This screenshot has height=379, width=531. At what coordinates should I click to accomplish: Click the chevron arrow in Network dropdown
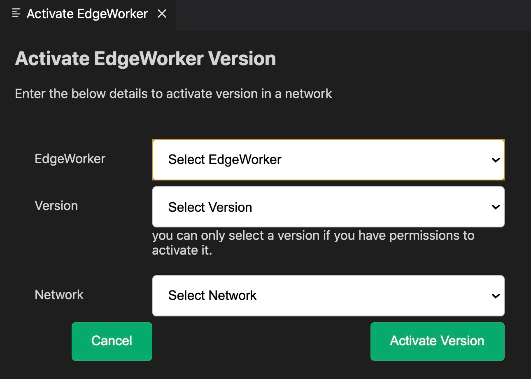coord(496,296)
